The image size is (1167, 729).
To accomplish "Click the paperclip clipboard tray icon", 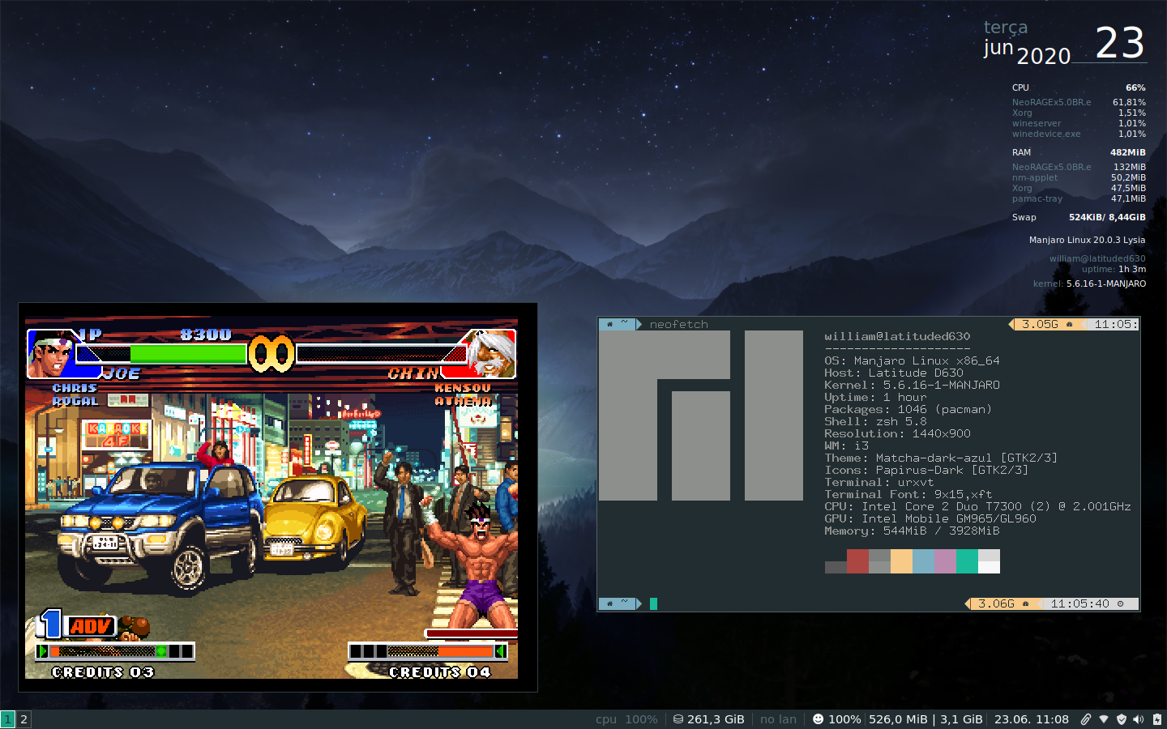I will pos(1086,719).
